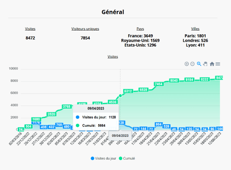
Task: Activate the hand panning tool
Action: point(205,64)
